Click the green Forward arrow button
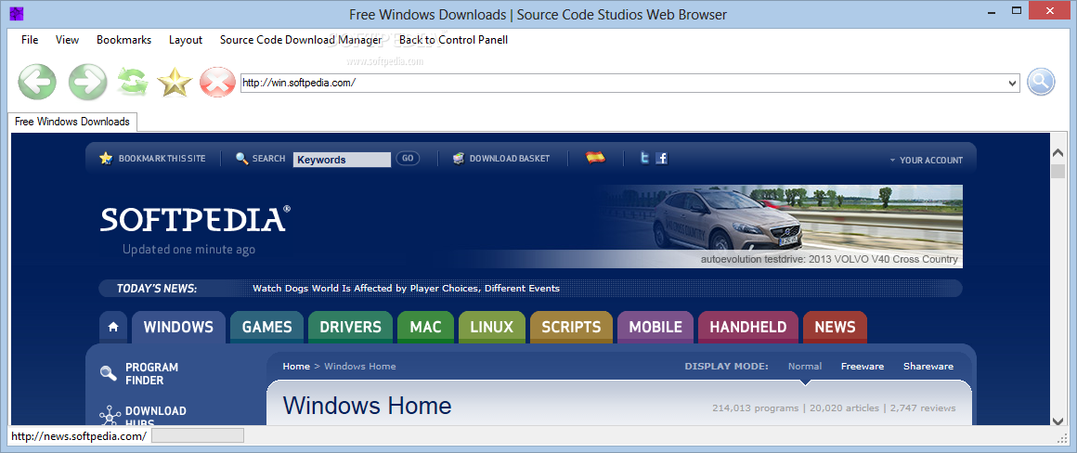Screen dimensions: 1077x453 tap(88, 83)
